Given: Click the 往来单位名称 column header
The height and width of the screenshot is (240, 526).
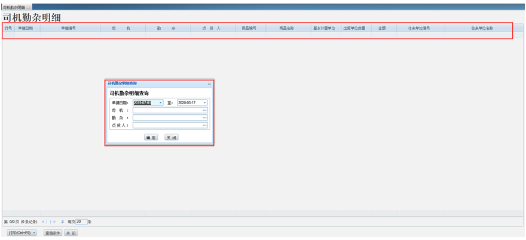Looking at the screenshot, I should (x=482, y=29).
